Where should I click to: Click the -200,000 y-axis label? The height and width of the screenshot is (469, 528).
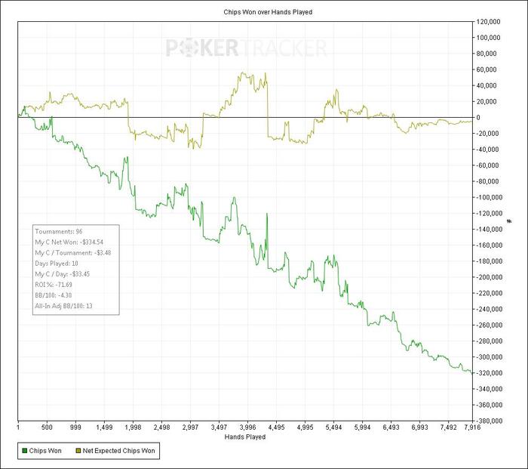click(489, 277)
